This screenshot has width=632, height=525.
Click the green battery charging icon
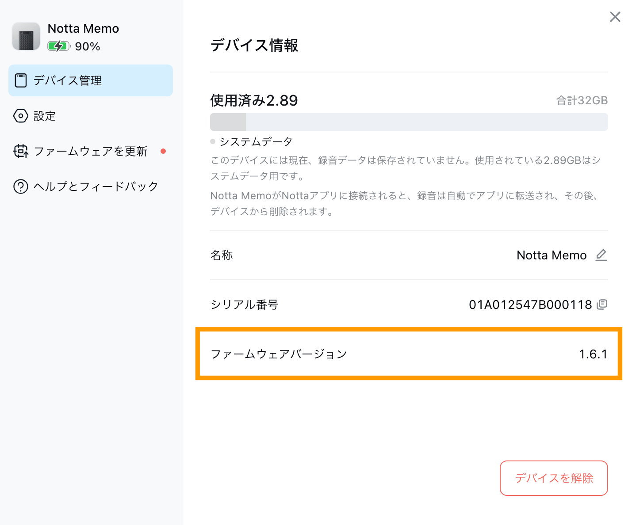click(59, 46)
